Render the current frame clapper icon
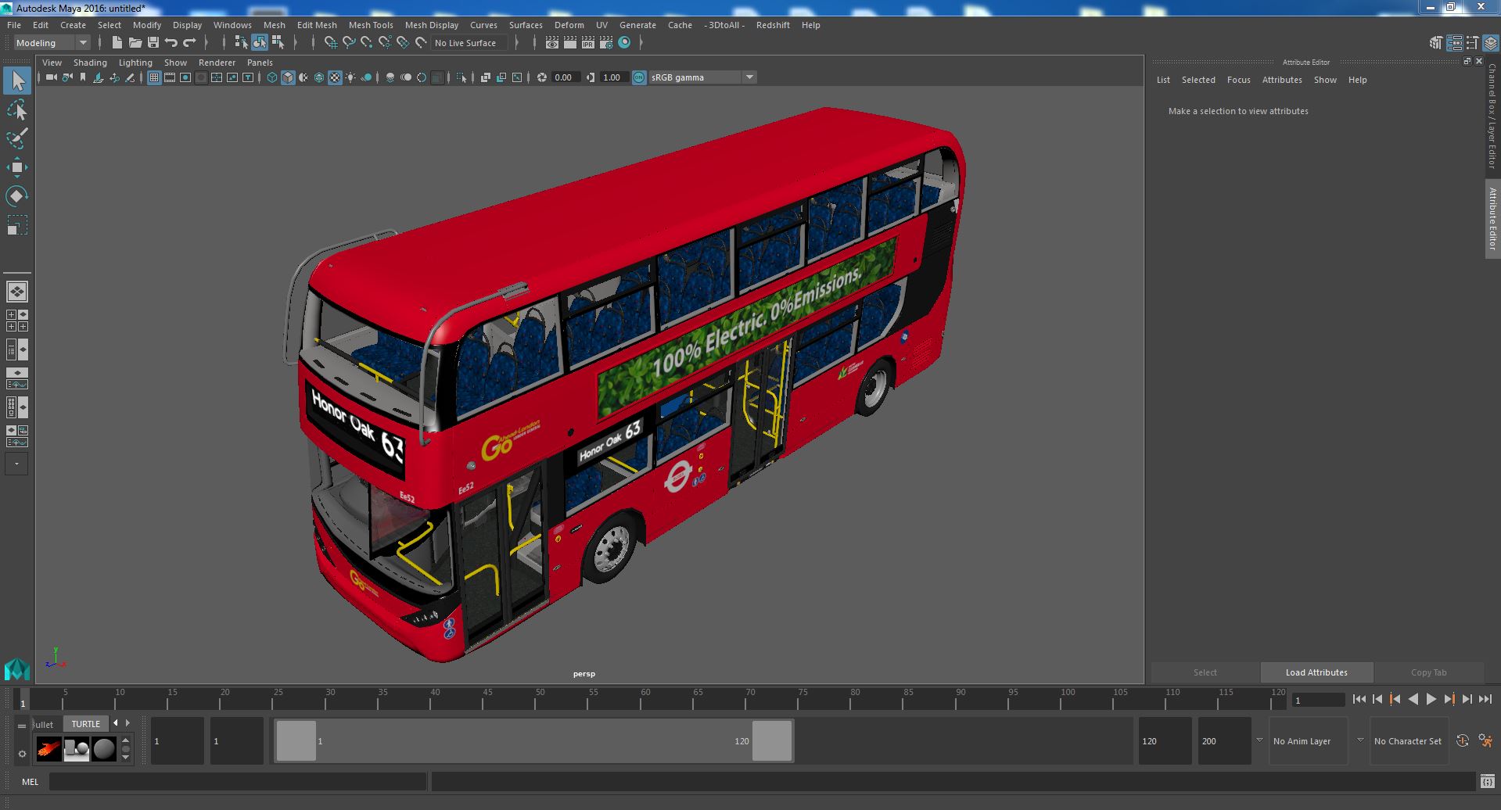The height and width of the screenshot is (810, 1501). (570, 43)
